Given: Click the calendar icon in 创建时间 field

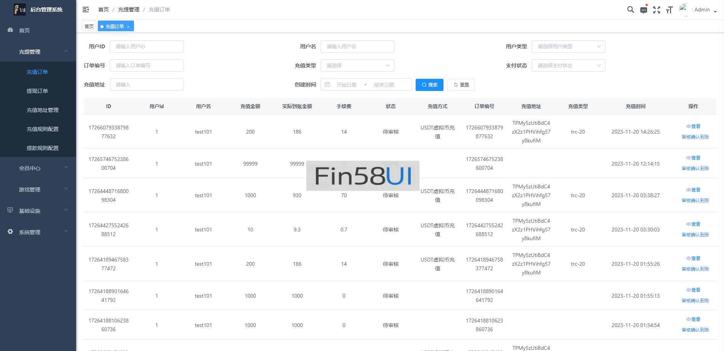Looking at the screenshot, I should (327, 85).
